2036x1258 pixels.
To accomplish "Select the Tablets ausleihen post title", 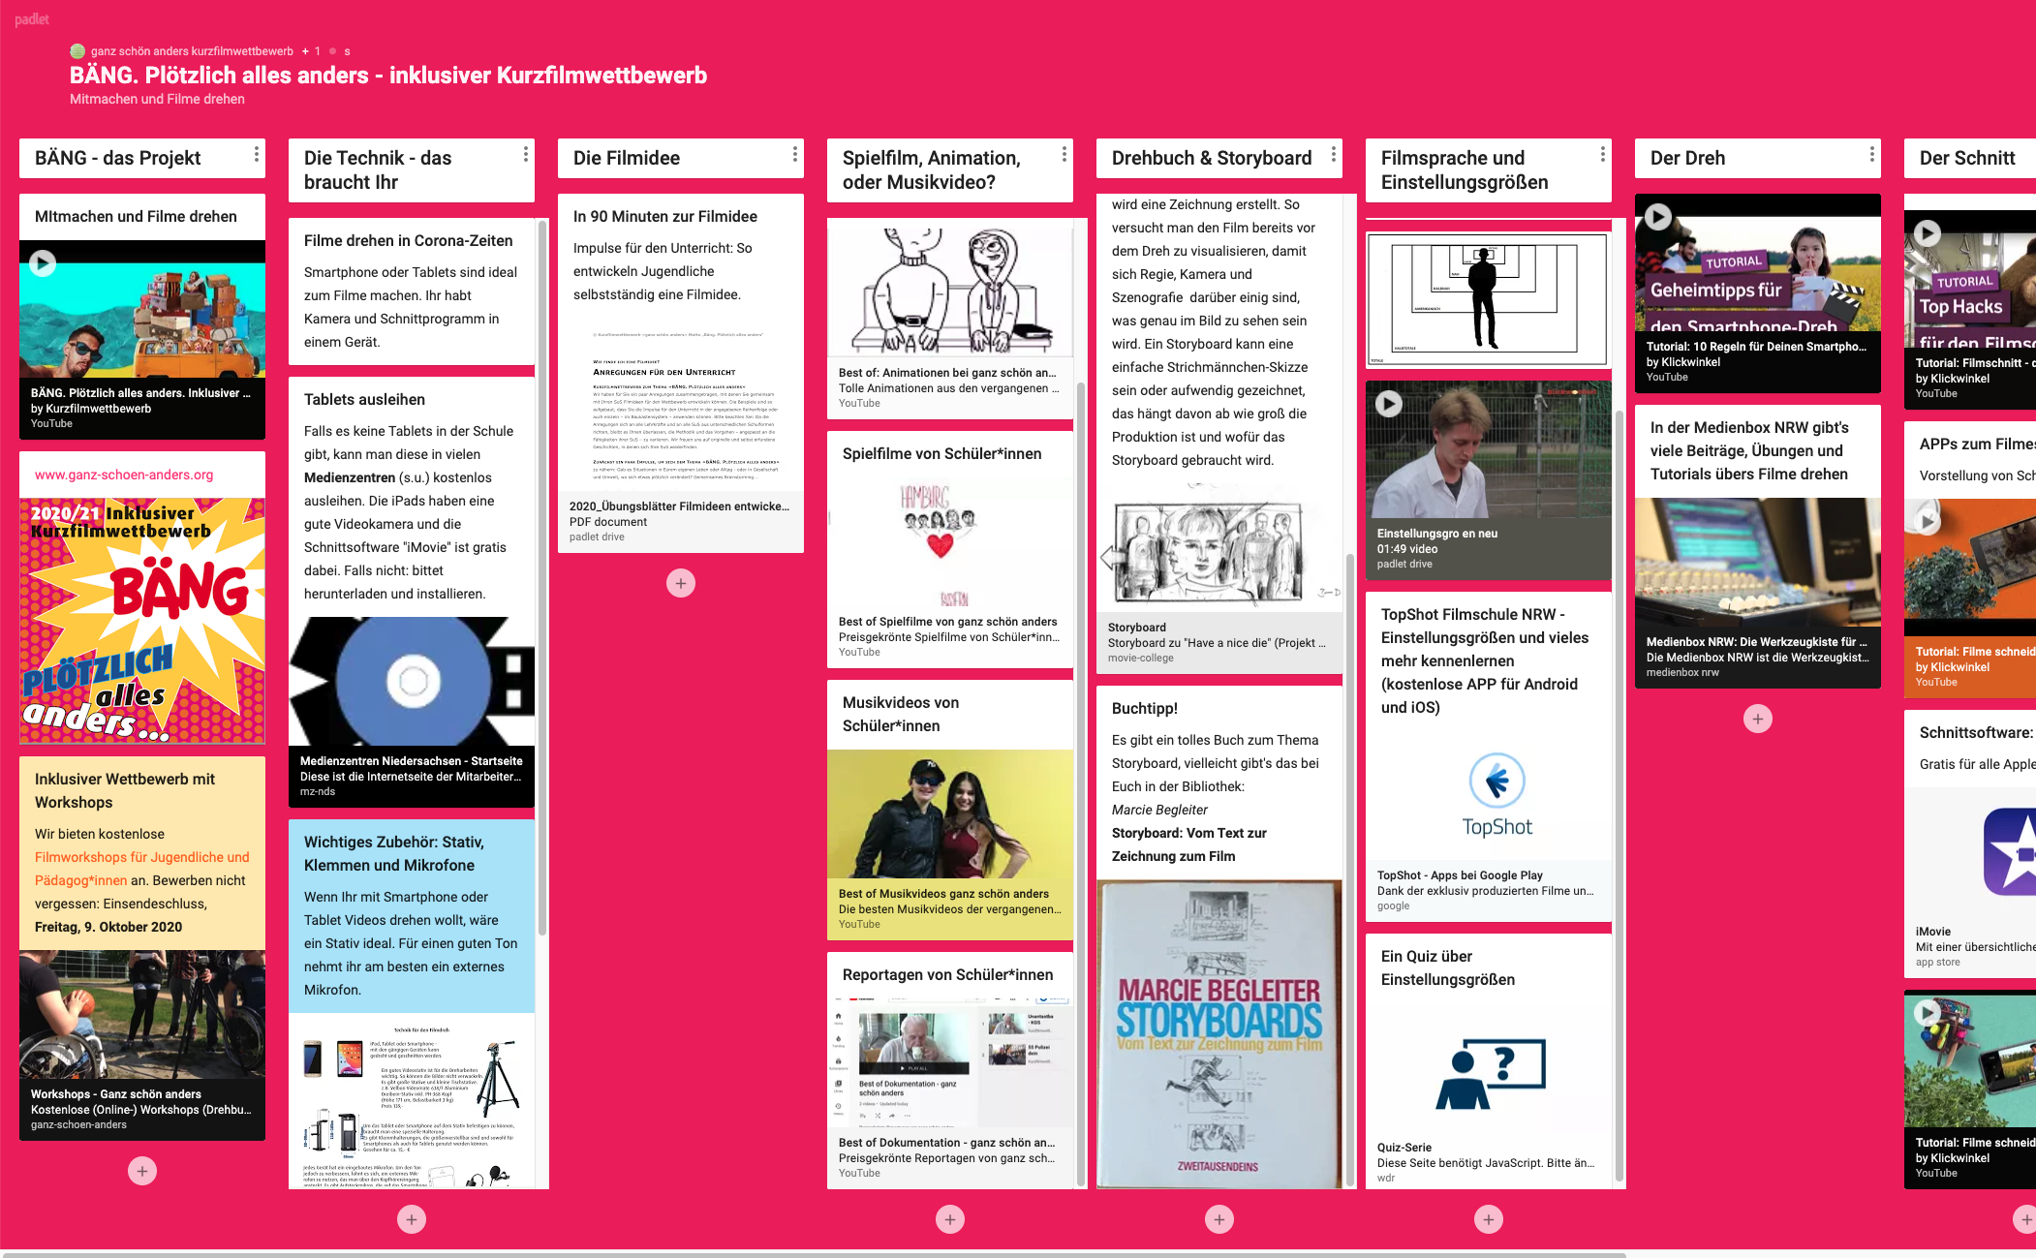I will (364, 399).
